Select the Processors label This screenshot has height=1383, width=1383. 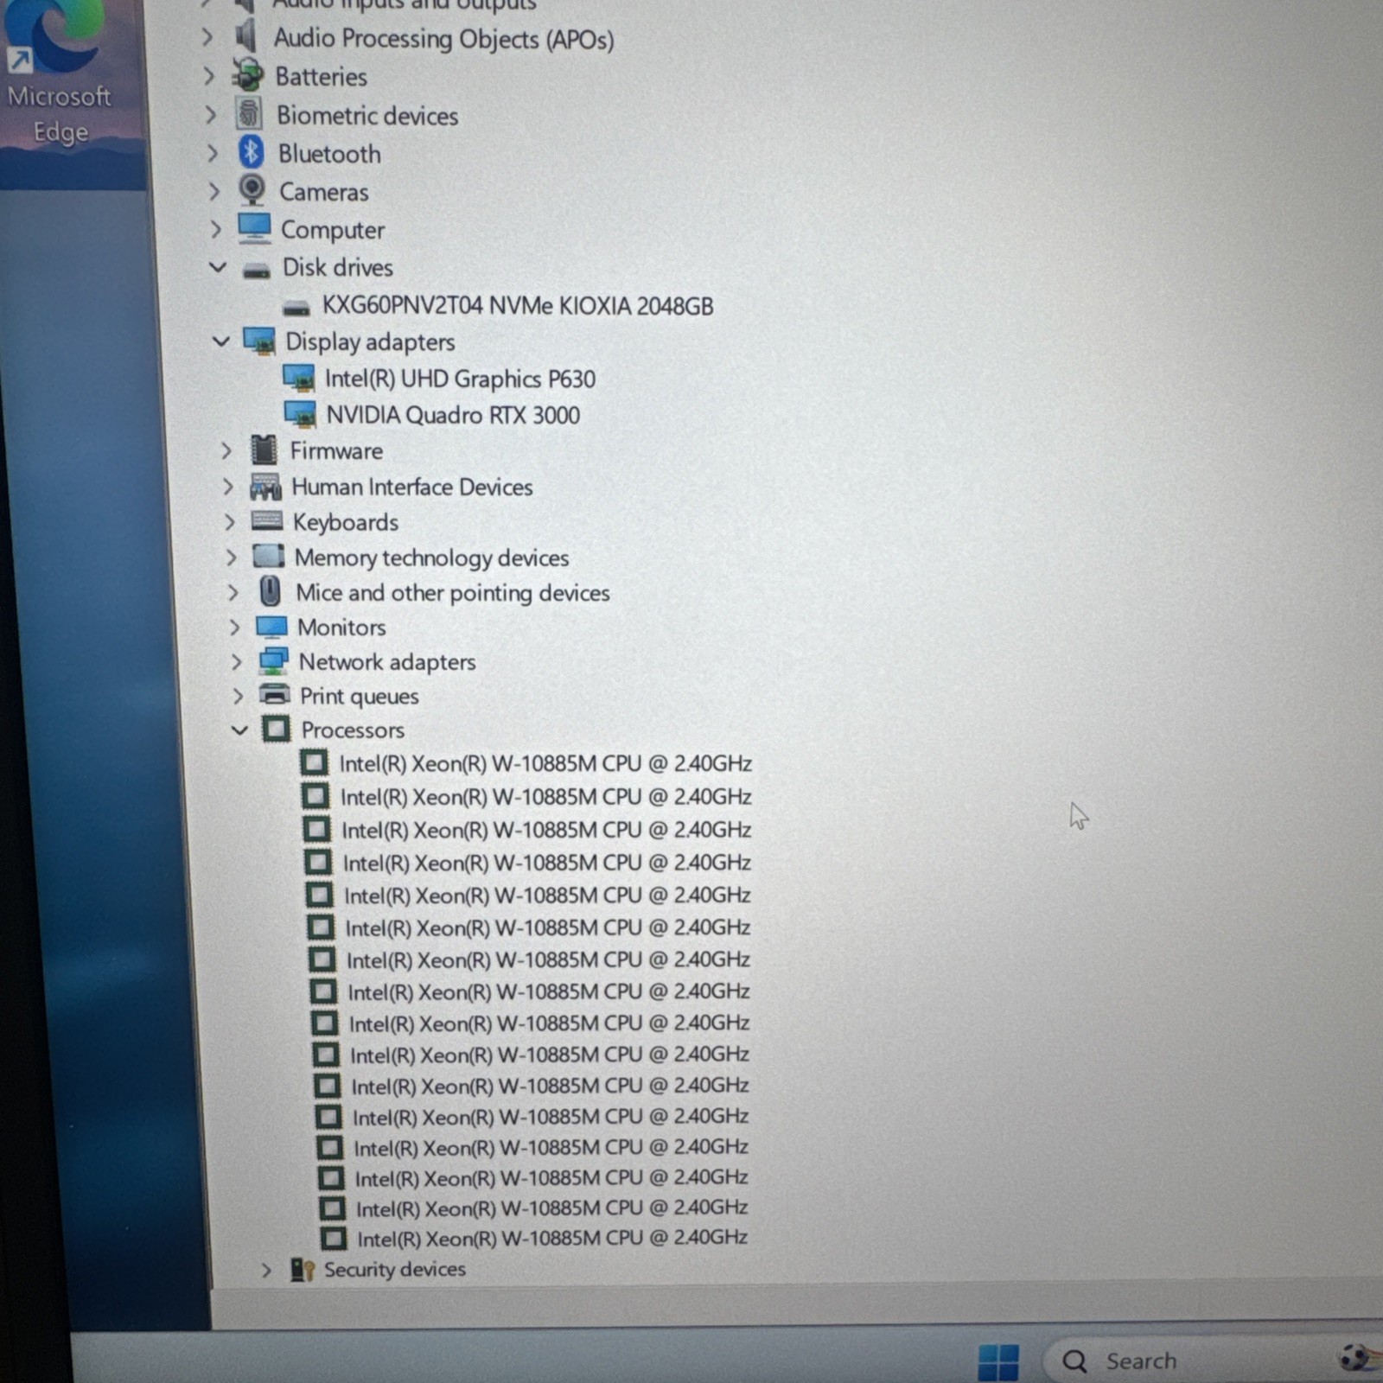(x=353, y=730)
